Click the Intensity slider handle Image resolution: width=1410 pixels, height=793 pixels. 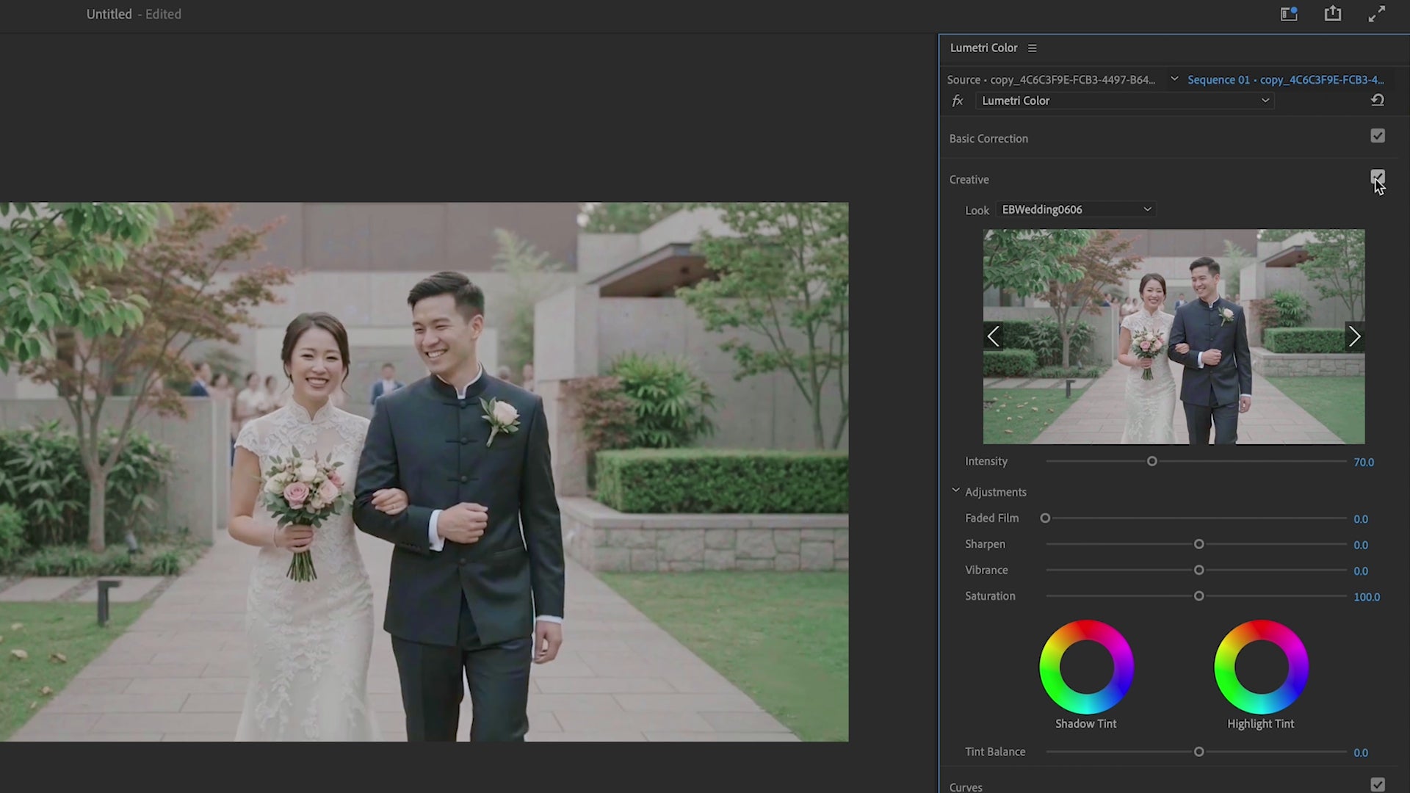pos(1152,462)
